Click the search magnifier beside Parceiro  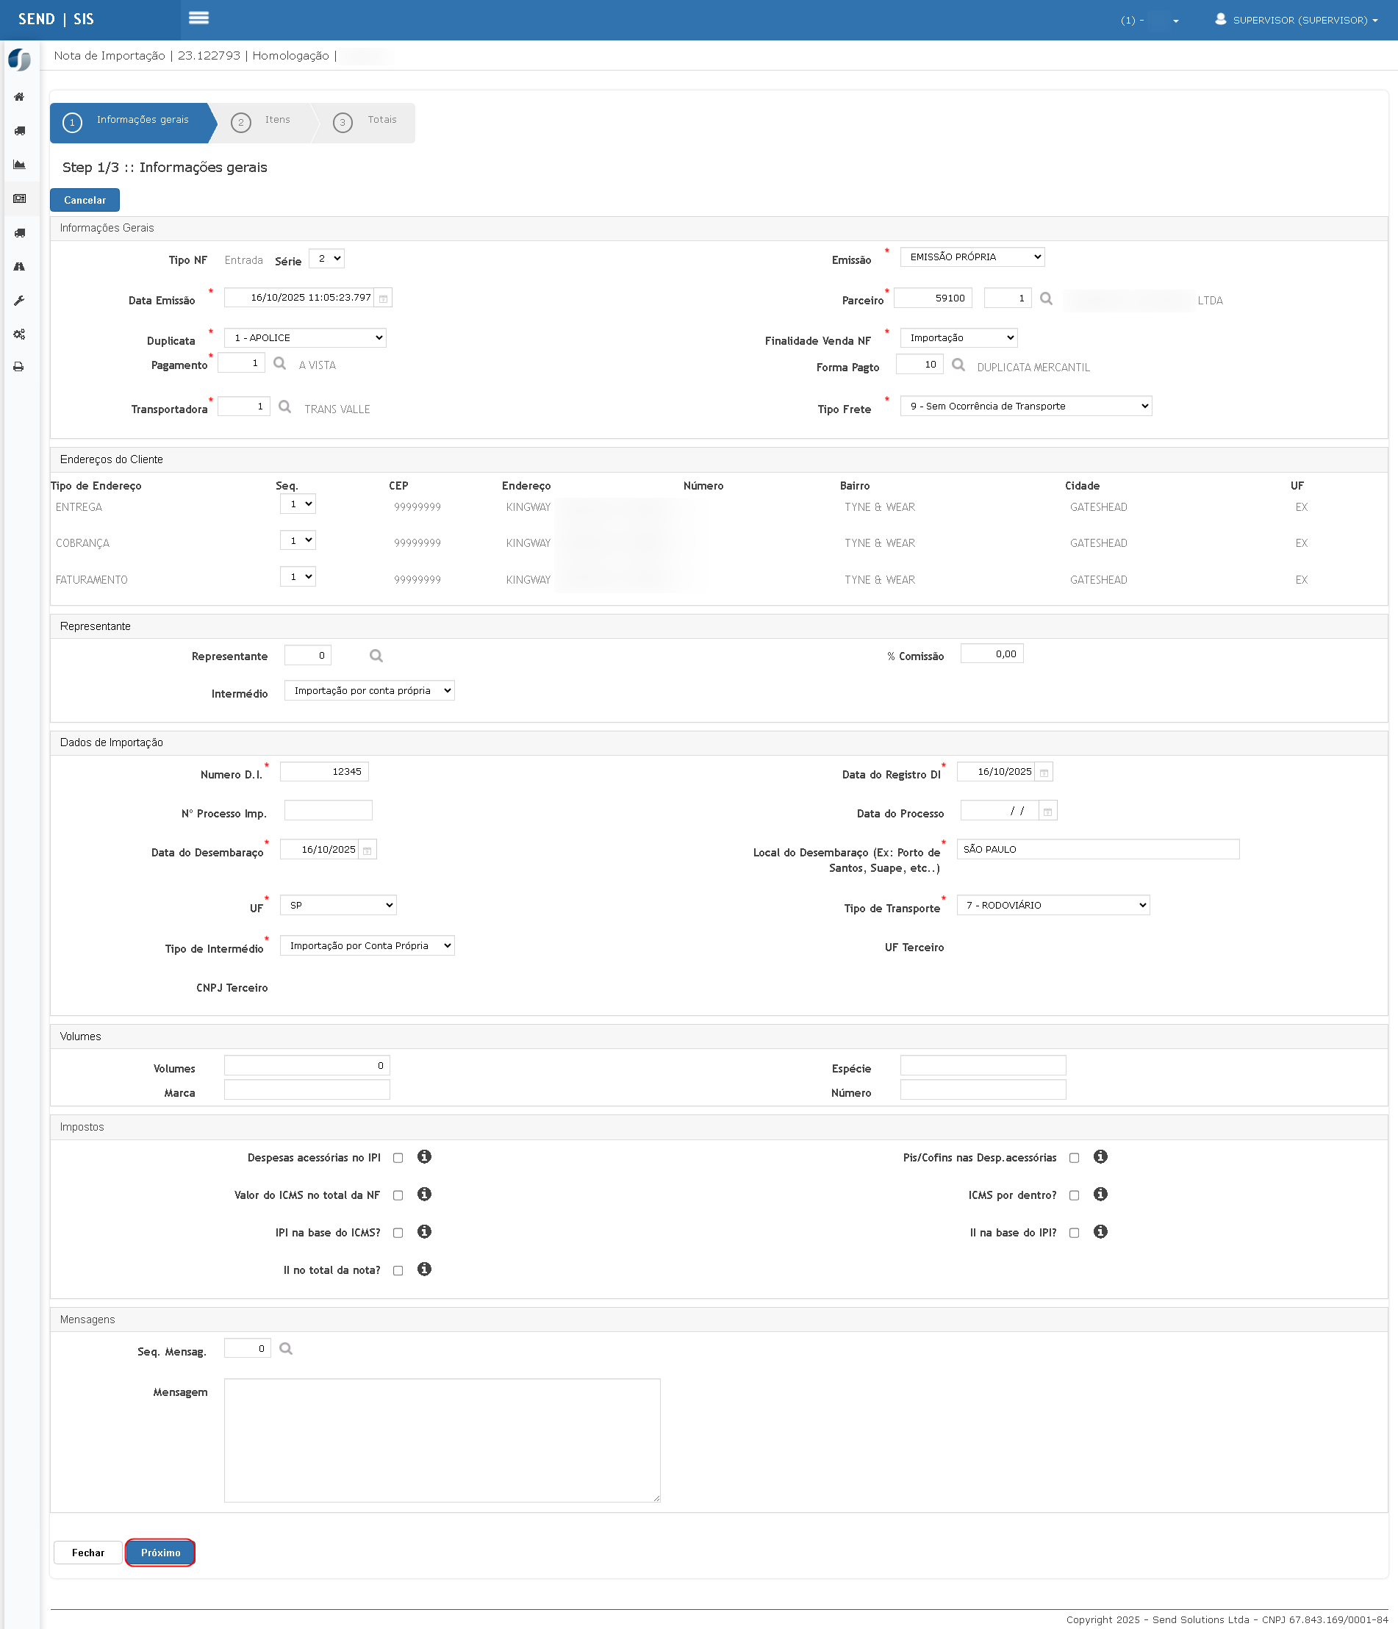(1046, 298)
